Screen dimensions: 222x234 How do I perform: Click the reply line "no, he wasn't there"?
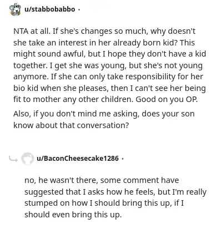pos(102,180)
